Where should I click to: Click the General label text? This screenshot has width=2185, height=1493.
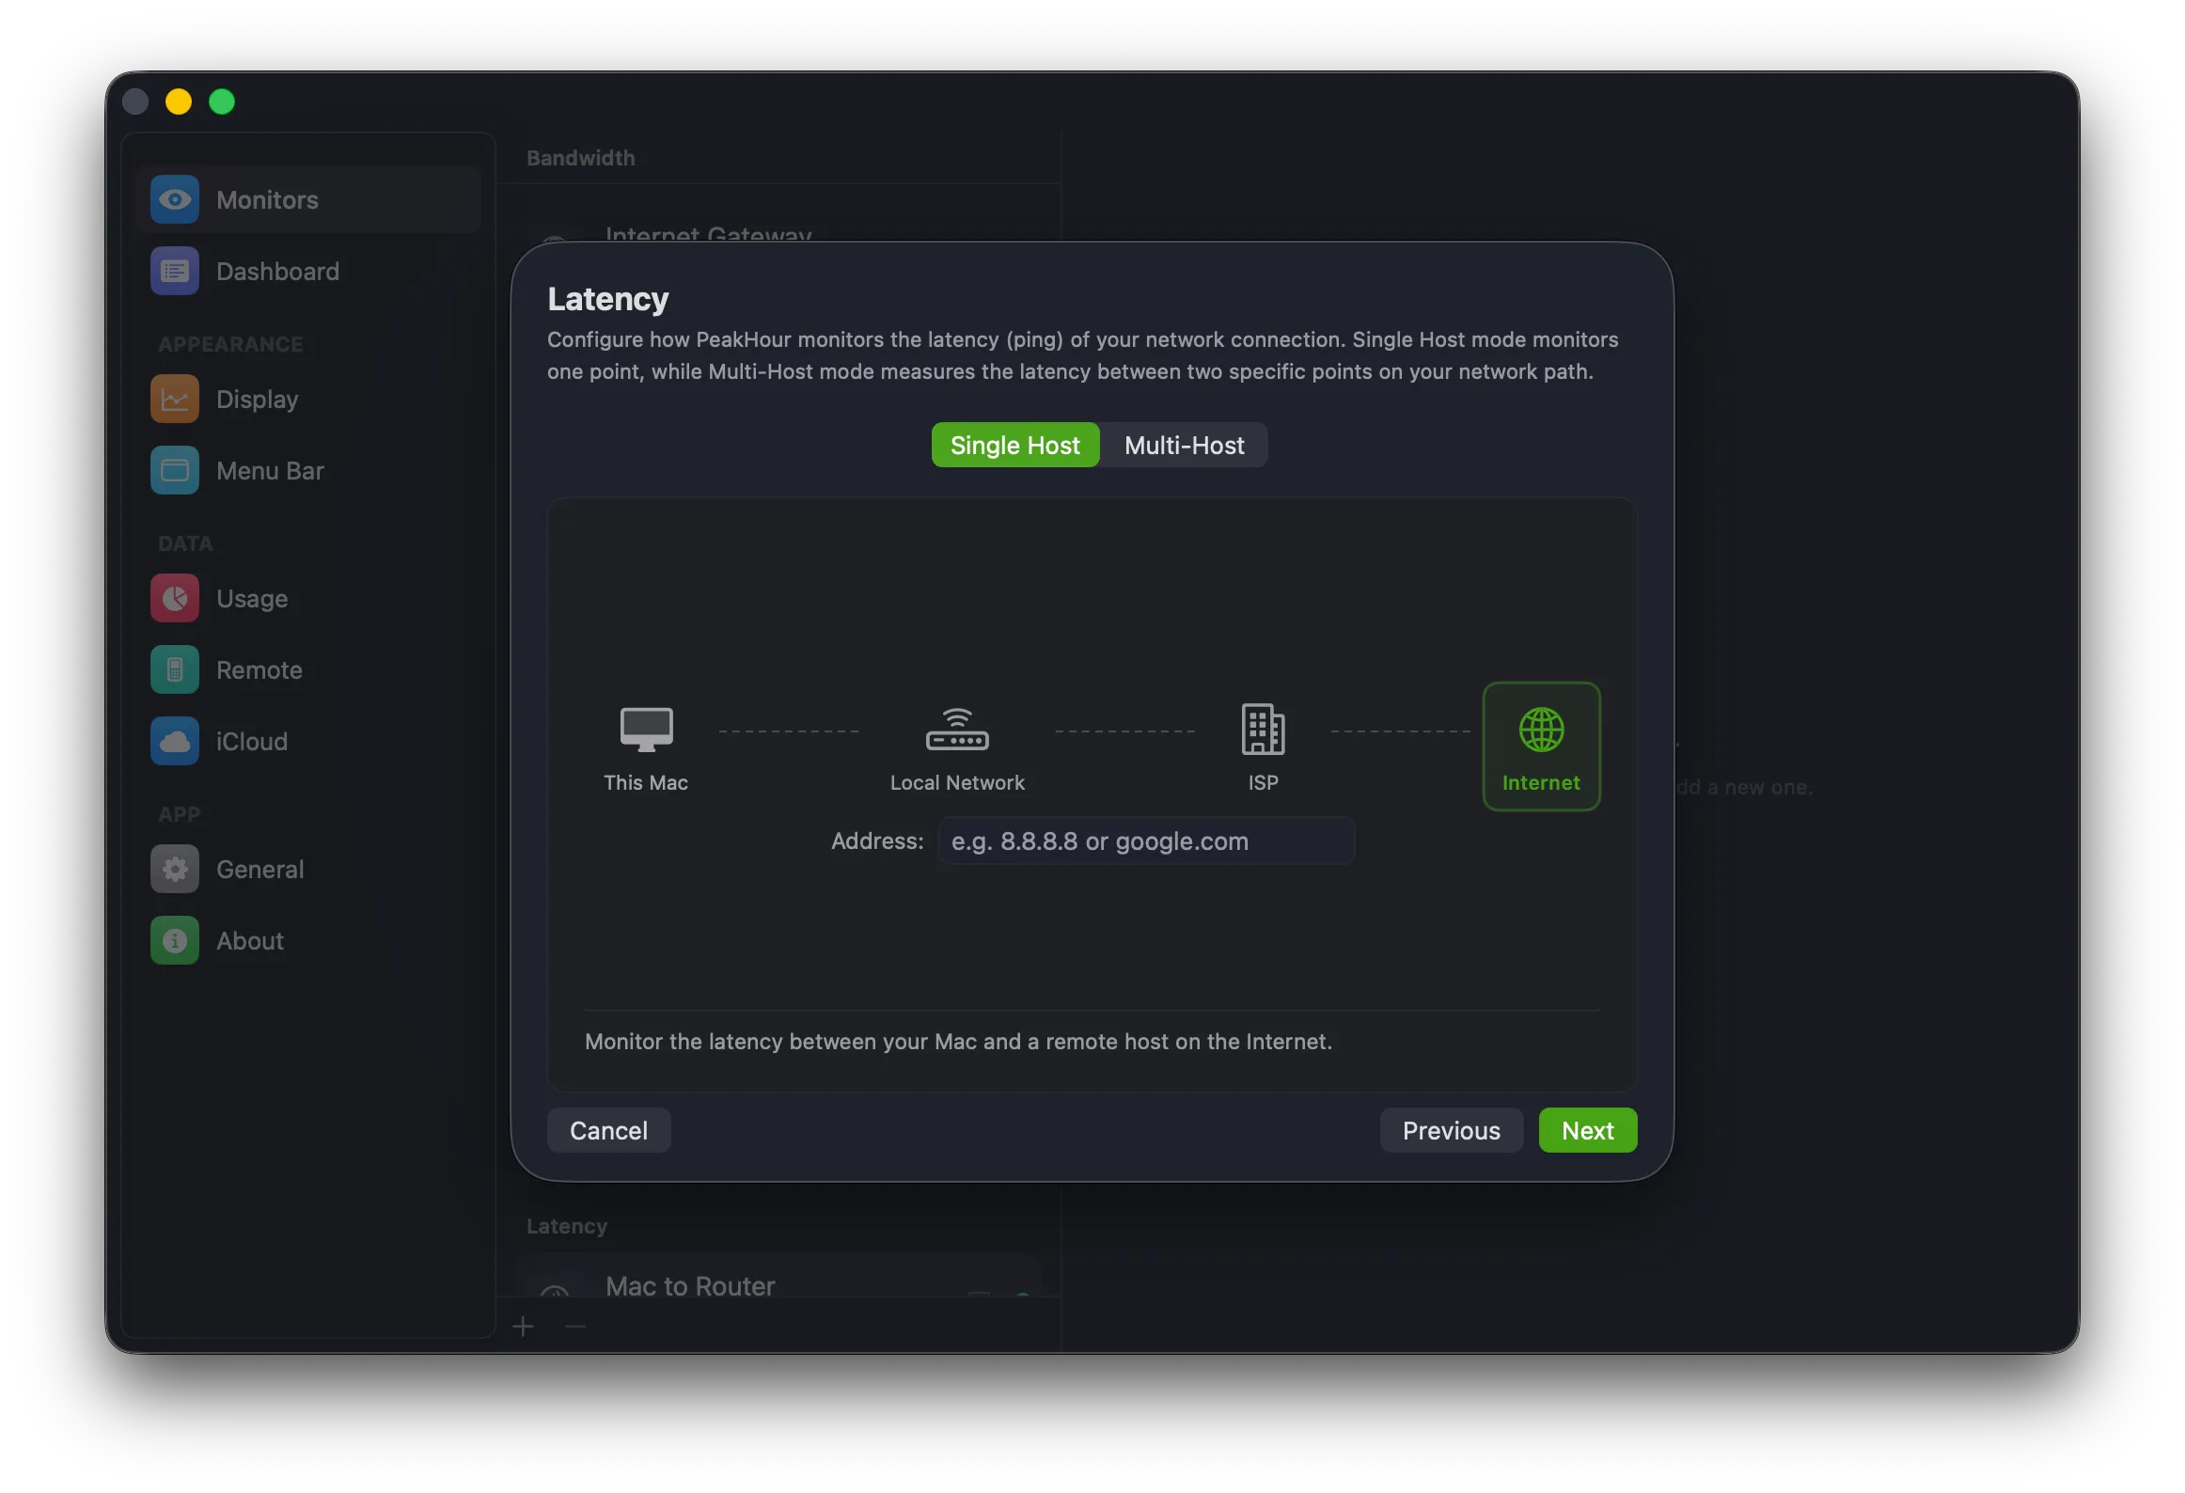260,869
